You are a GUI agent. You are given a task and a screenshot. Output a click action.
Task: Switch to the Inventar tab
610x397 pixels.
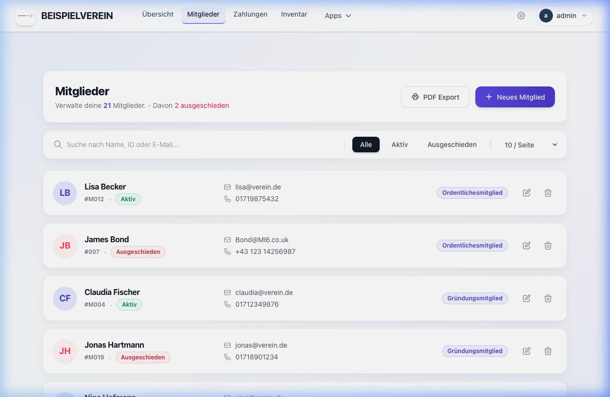(294, 15)
